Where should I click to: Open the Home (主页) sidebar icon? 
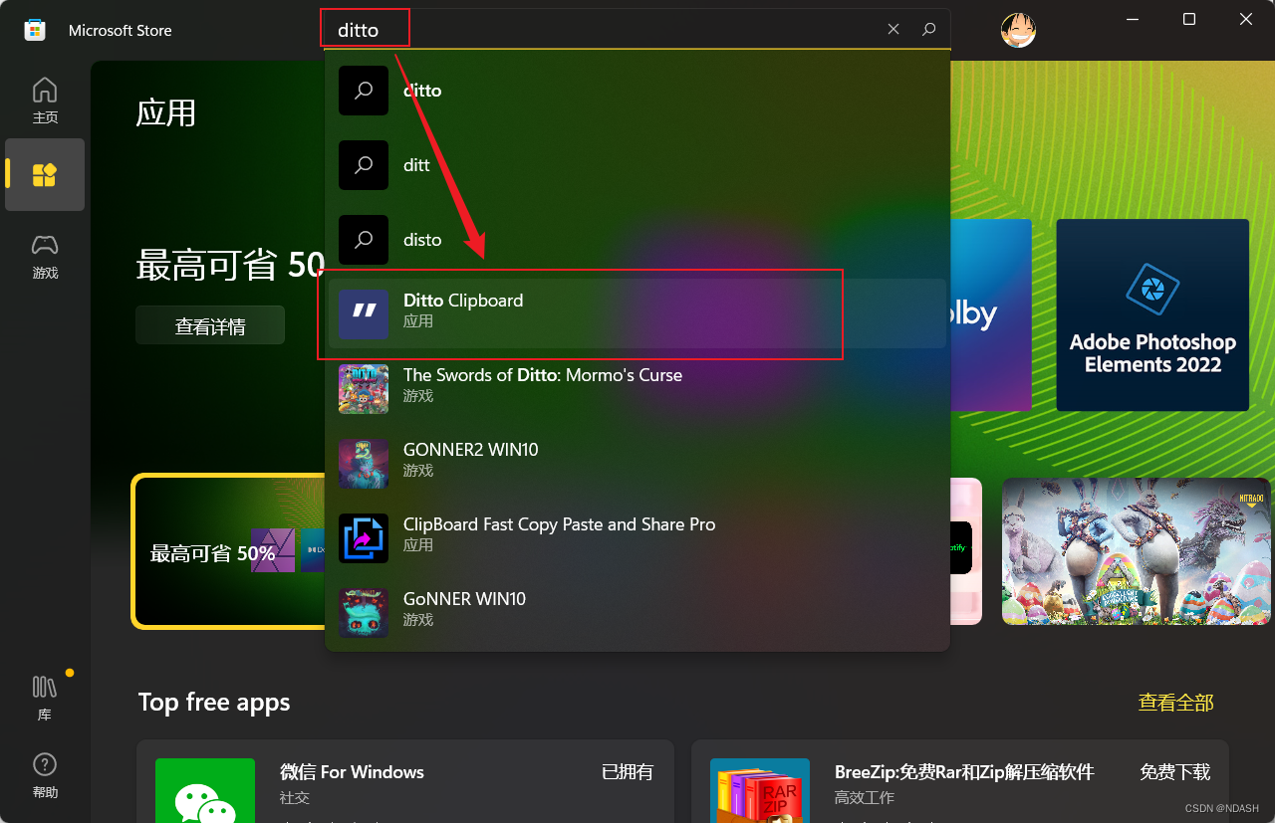45,101
